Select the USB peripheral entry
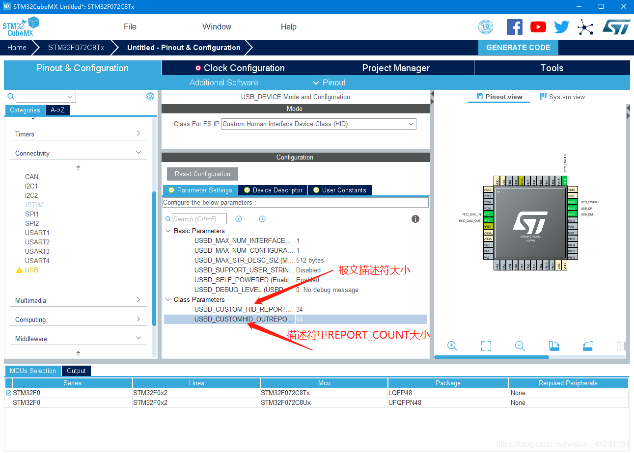 coord(31,270)
